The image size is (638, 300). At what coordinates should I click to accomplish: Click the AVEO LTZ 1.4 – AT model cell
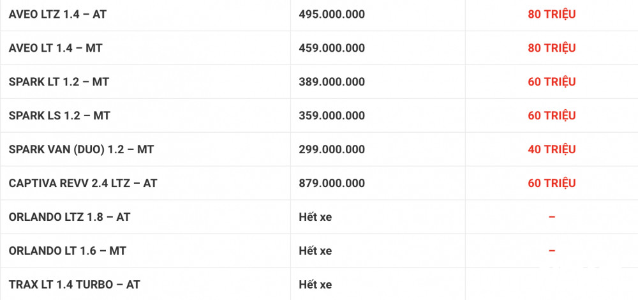click(x=57, y=14)
